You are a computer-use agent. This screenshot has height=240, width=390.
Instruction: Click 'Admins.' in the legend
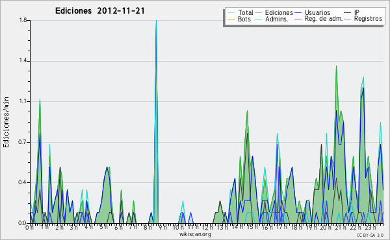[277, 19]
